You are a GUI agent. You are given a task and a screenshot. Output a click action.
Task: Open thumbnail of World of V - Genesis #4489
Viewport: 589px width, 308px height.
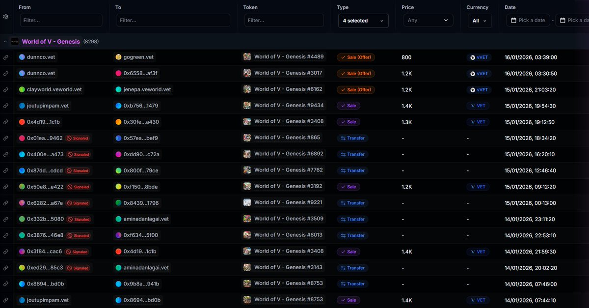pos(247,56)
